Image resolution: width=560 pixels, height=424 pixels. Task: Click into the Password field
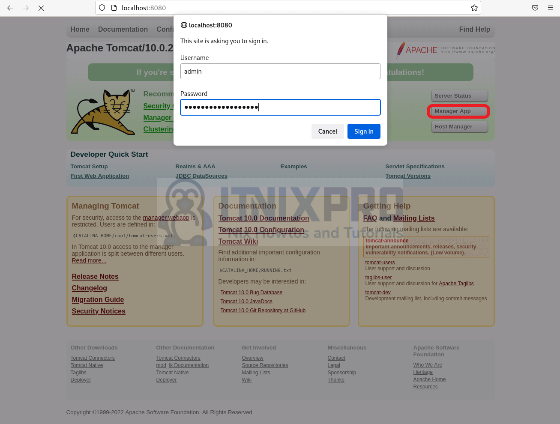(280, 107)
